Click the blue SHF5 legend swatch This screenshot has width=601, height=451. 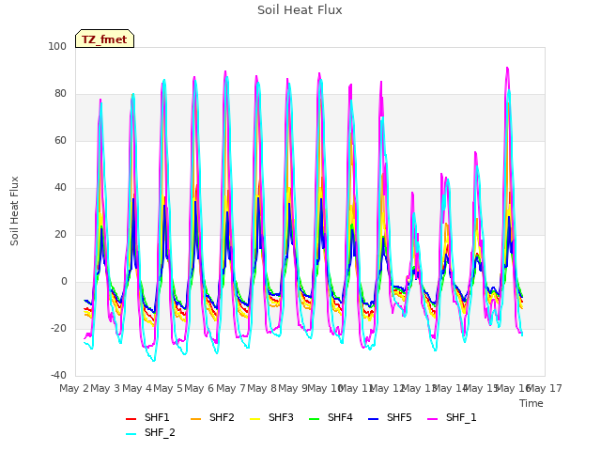click(x=374, y=419)
